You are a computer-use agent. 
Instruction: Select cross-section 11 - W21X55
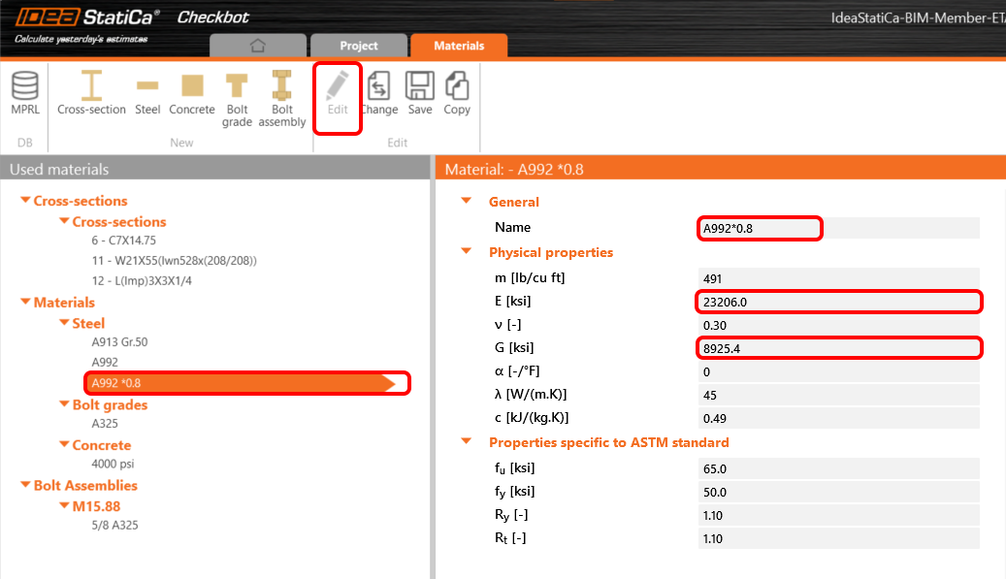pyautogui.click(x=174, y=260)
